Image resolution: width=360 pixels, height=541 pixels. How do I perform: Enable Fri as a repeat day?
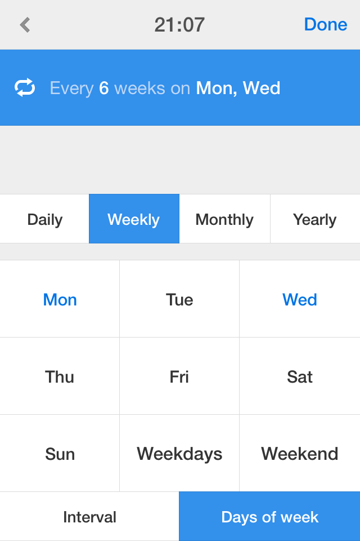click(179, 376)
